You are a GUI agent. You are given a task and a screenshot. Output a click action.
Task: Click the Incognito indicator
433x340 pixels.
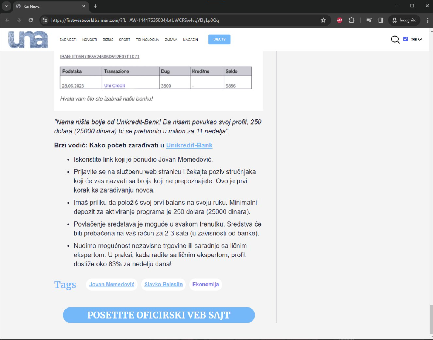pos(404,20)
